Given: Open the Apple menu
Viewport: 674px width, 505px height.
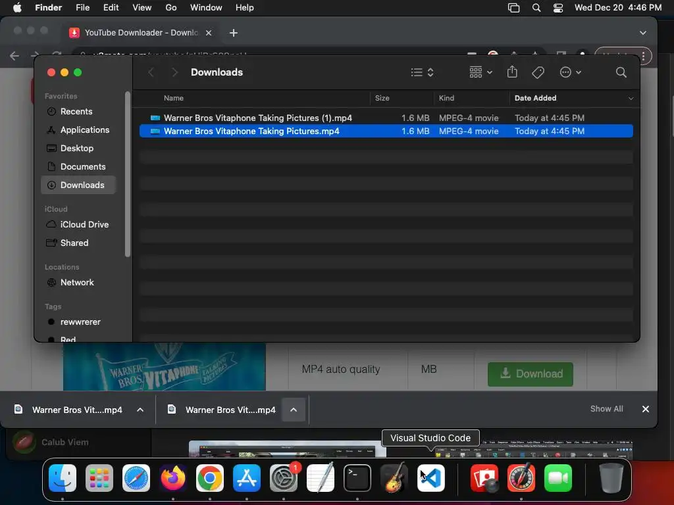Looking at the screenshot, I should tap(17, 8).
